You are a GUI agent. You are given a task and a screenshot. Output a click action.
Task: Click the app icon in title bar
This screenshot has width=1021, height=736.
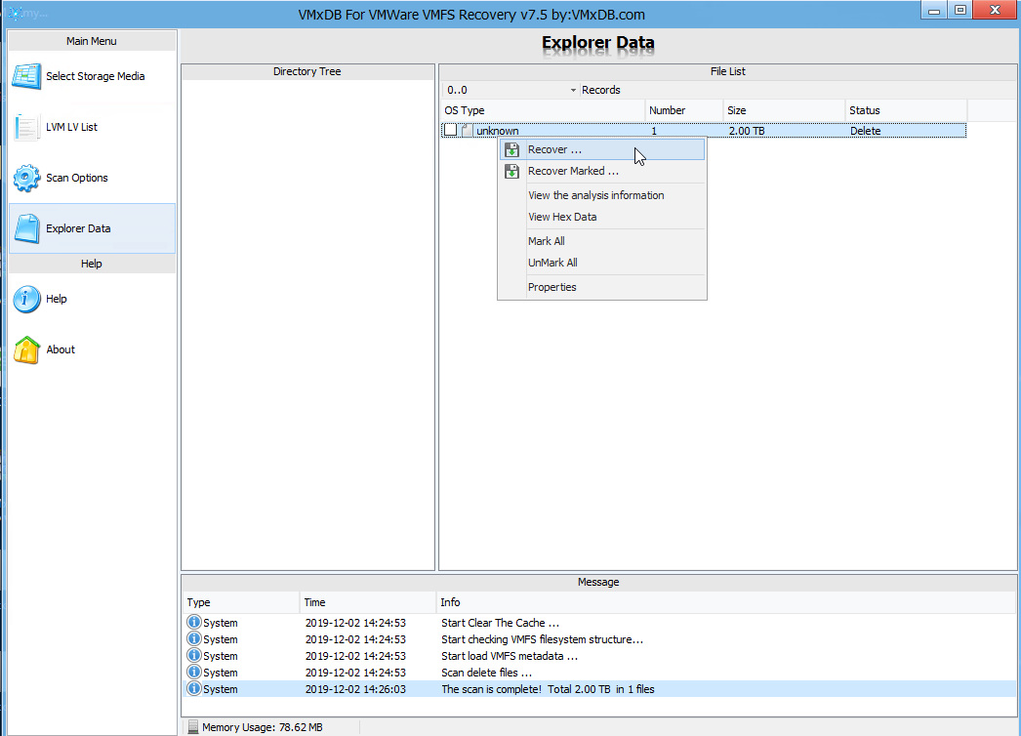pos(15,14)
